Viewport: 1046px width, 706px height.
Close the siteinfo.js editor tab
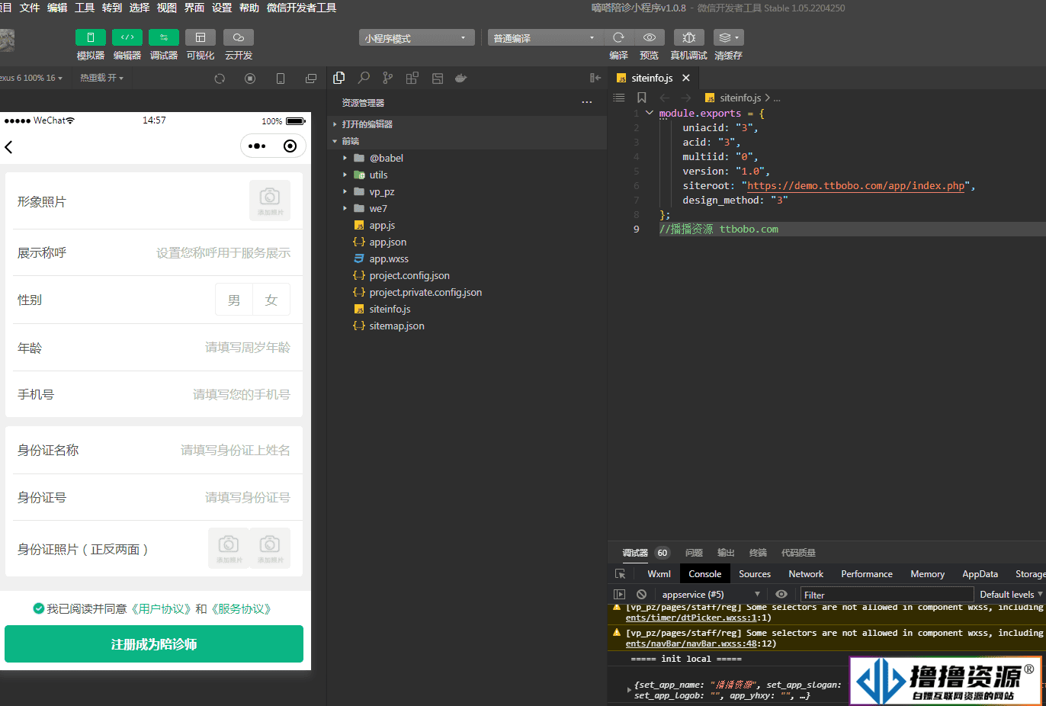(686, 78)
